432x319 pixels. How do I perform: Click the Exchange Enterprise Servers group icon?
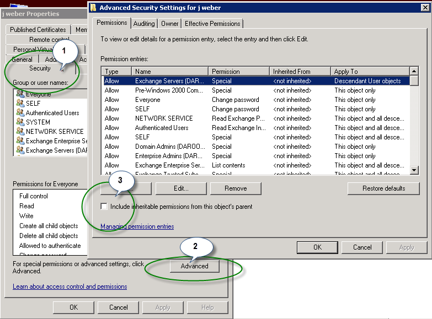click(20, 140)
